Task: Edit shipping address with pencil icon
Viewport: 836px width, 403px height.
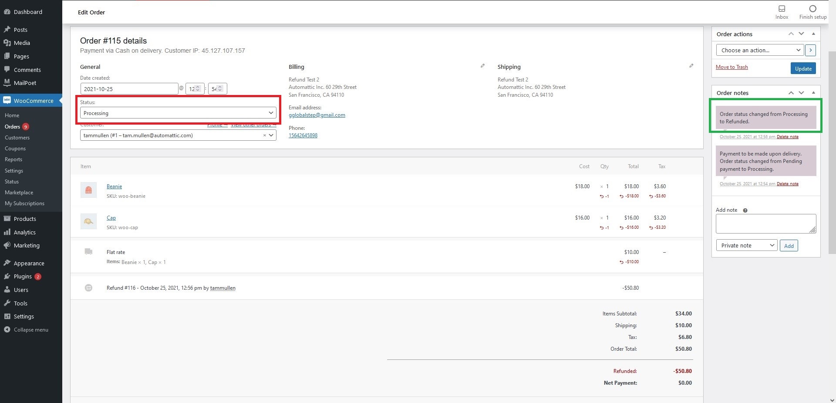Action: [x=691, y=66]
